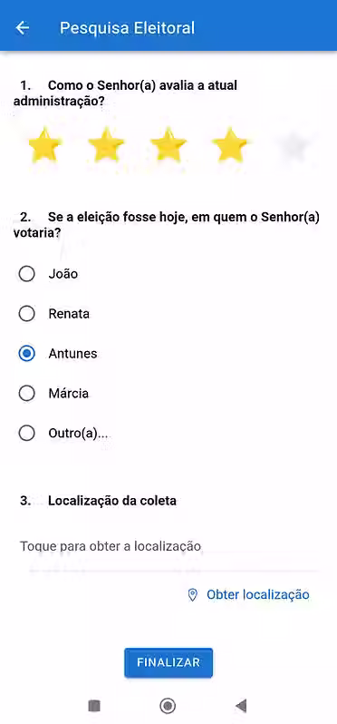337x724 pixels.
Task: Select the Antunes radio option
Action: [27, 354]
